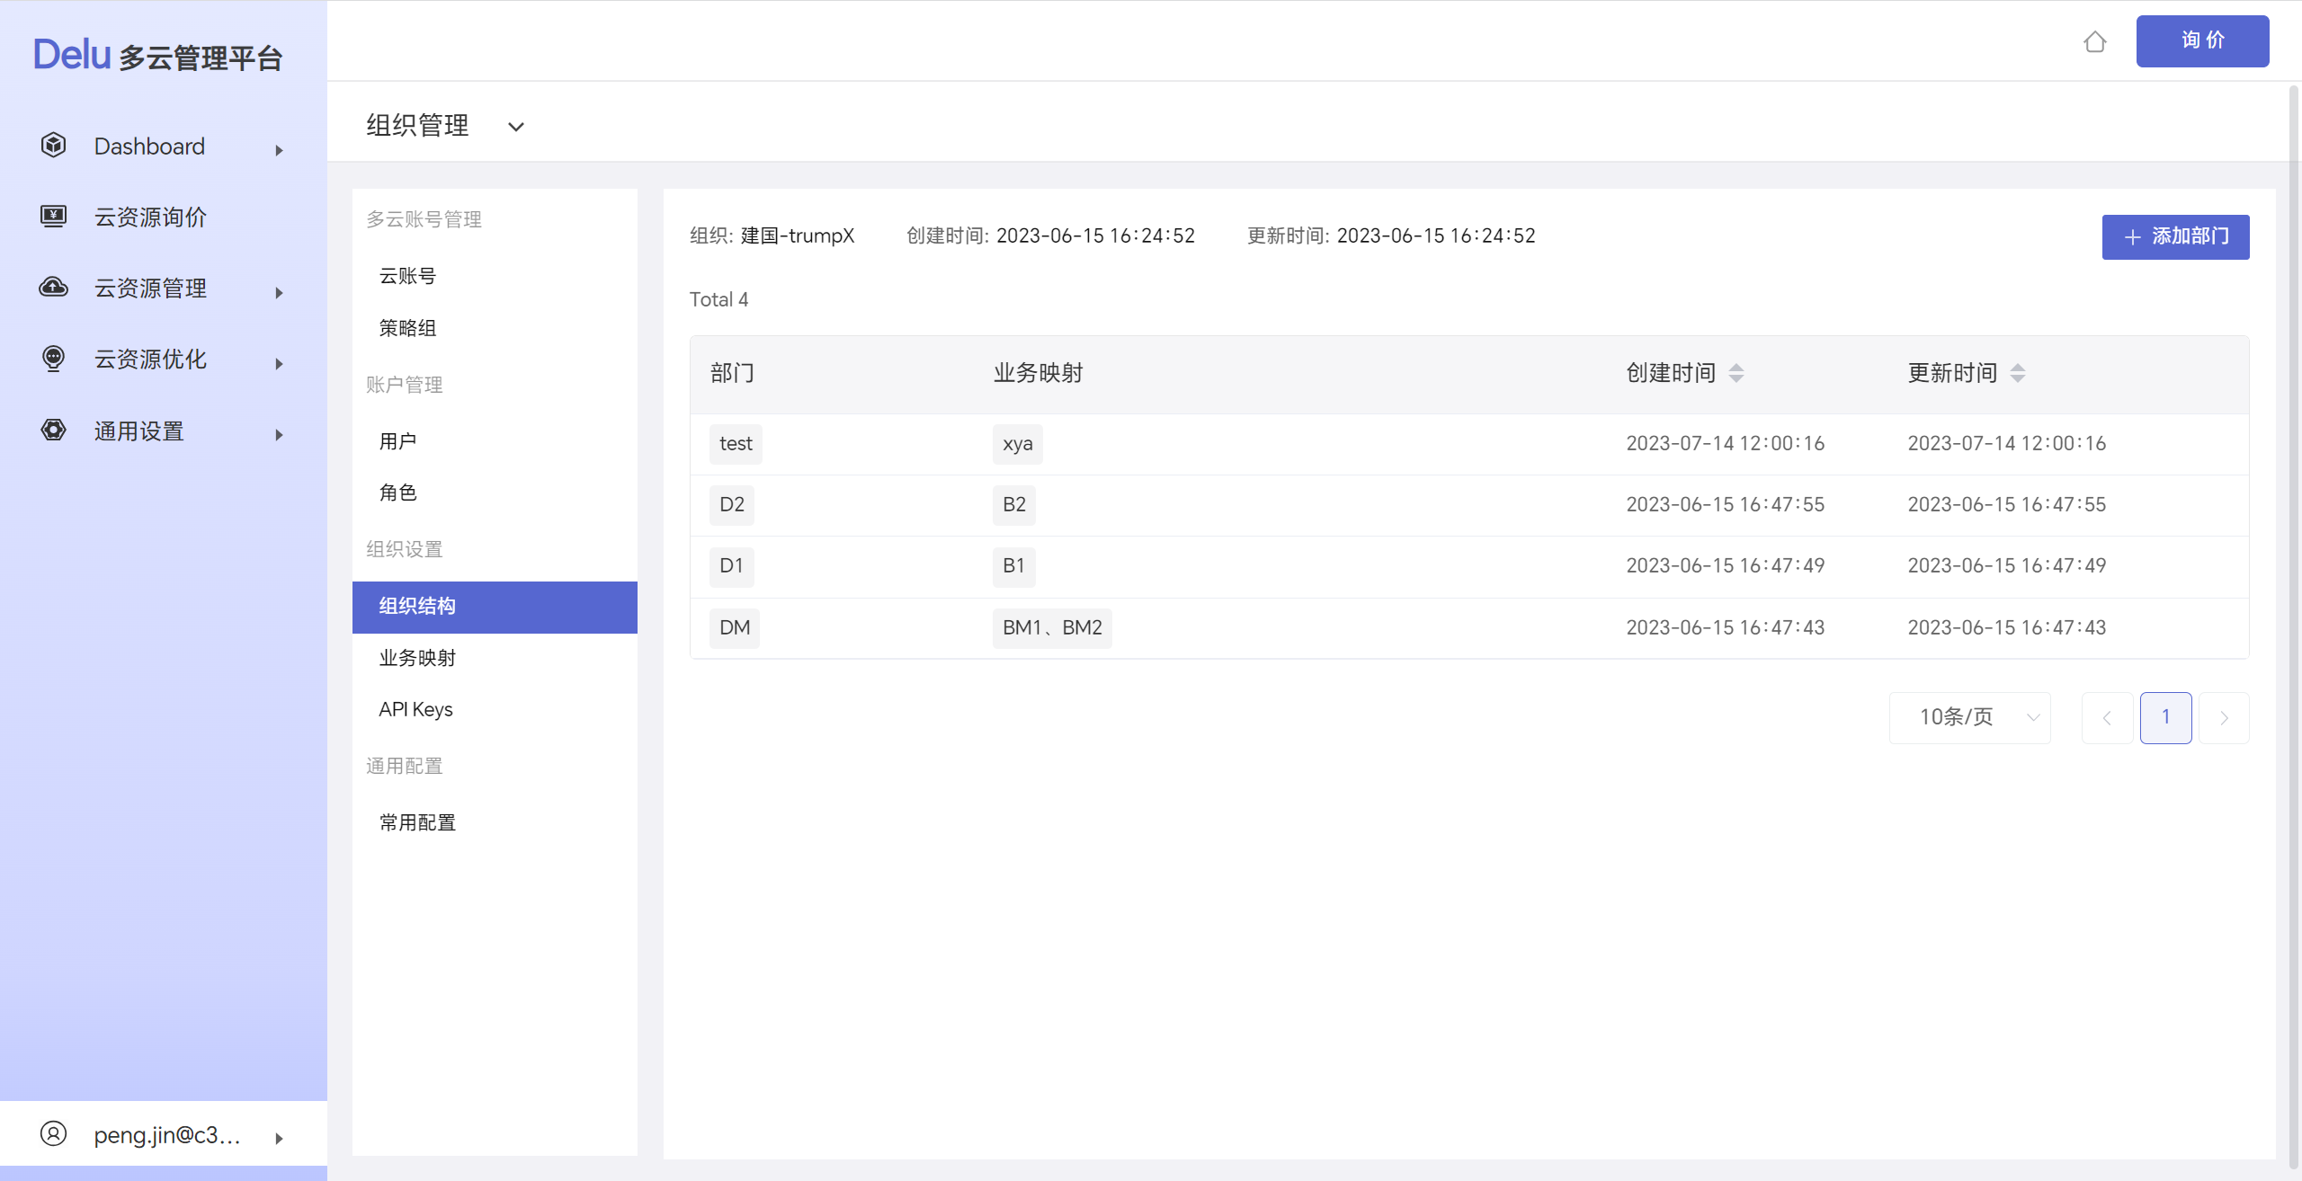This screenshot has width=2302, height=1181.
Task: Click the 云资源优化 lightbulb icon
Action: tap(54, 359)
